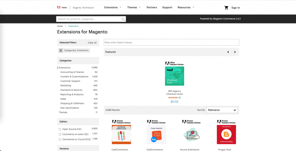
Task: Select Content & Customizations category
Action: (x=74, y=77)
